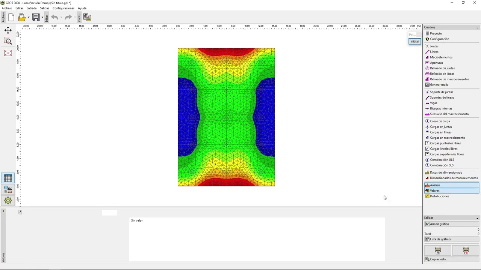Open the drawing legend settings icon
481x270 pixels.
tap(8, 189)
